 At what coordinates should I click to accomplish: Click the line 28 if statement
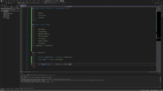coord(55,64)
